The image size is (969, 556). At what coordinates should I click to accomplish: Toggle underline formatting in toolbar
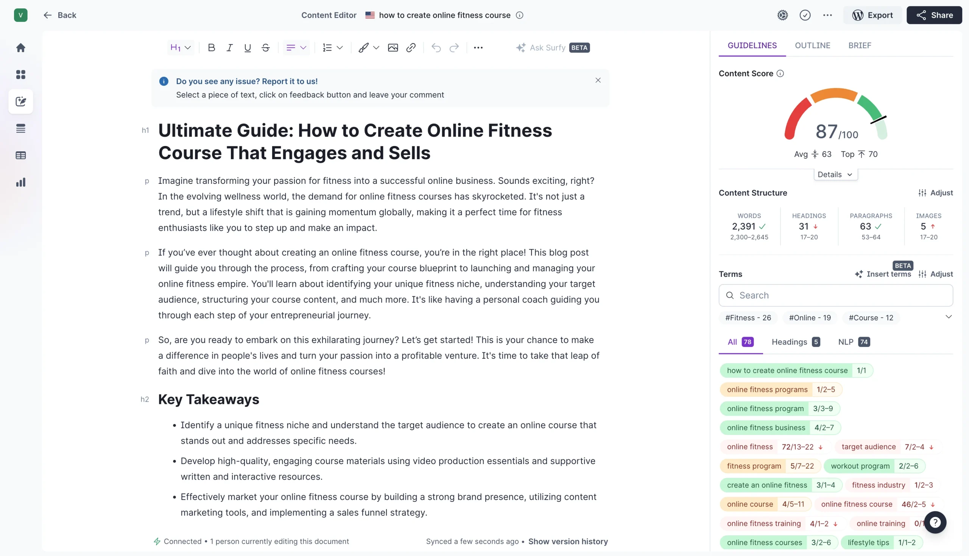(x=248, y=48)
